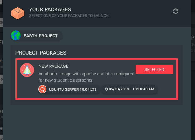Image resolution: width=195 pixels, height=140 pixels.
Task: Click the clock icon beside the date
Action: pos(106,89)
